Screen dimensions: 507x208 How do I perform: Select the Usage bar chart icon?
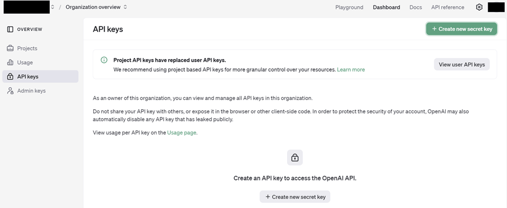[x=10, y=62]
